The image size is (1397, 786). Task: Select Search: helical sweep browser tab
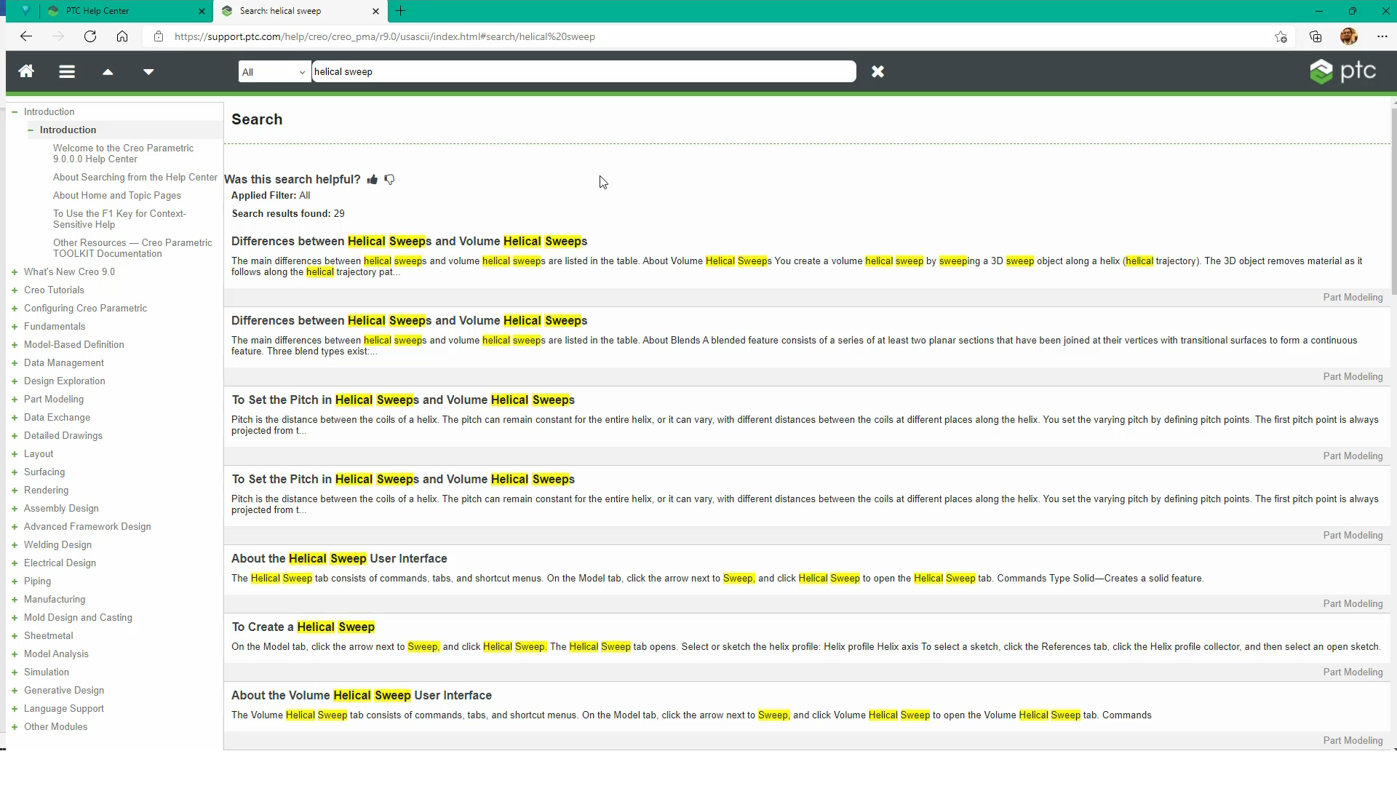[301, 11]
